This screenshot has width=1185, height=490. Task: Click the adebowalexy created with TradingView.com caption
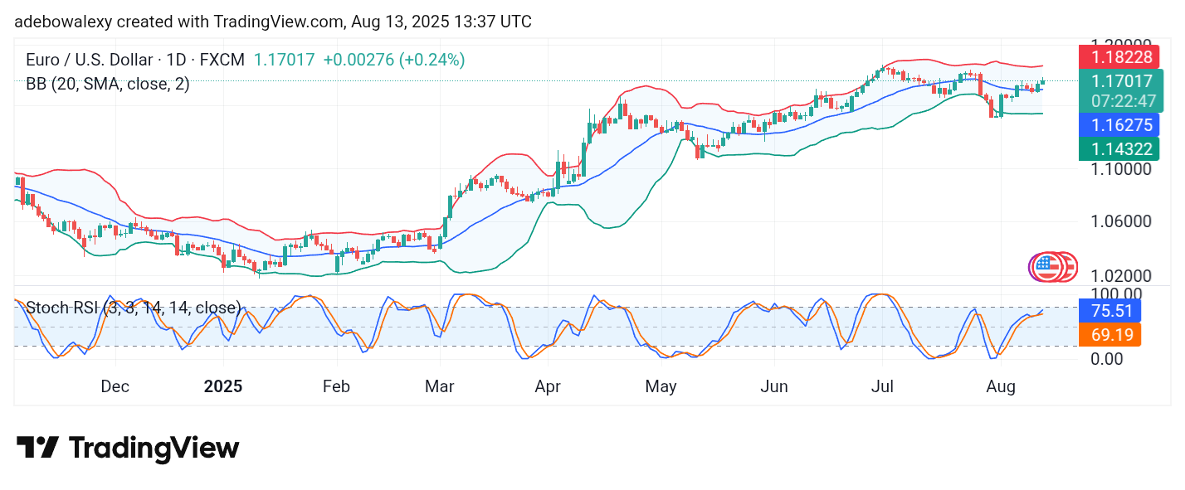pyautogui.click(x=273, y=22)
